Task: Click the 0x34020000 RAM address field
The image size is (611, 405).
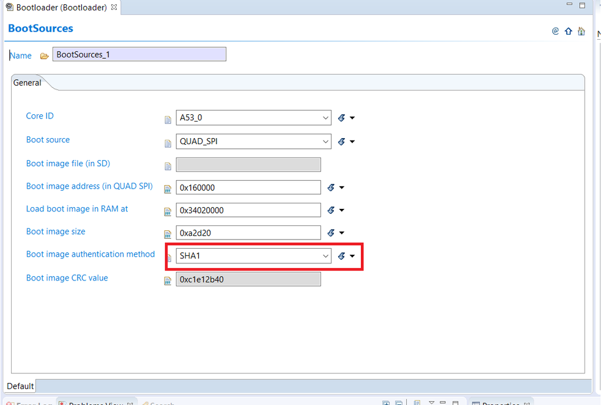Action: tap(248, 210)
